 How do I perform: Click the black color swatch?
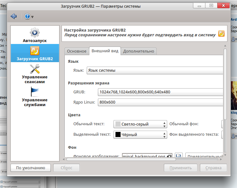tap(118, 134)
